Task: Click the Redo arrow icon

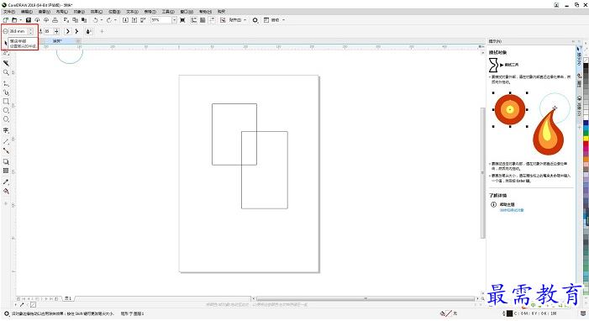Action: coord(109,20)
